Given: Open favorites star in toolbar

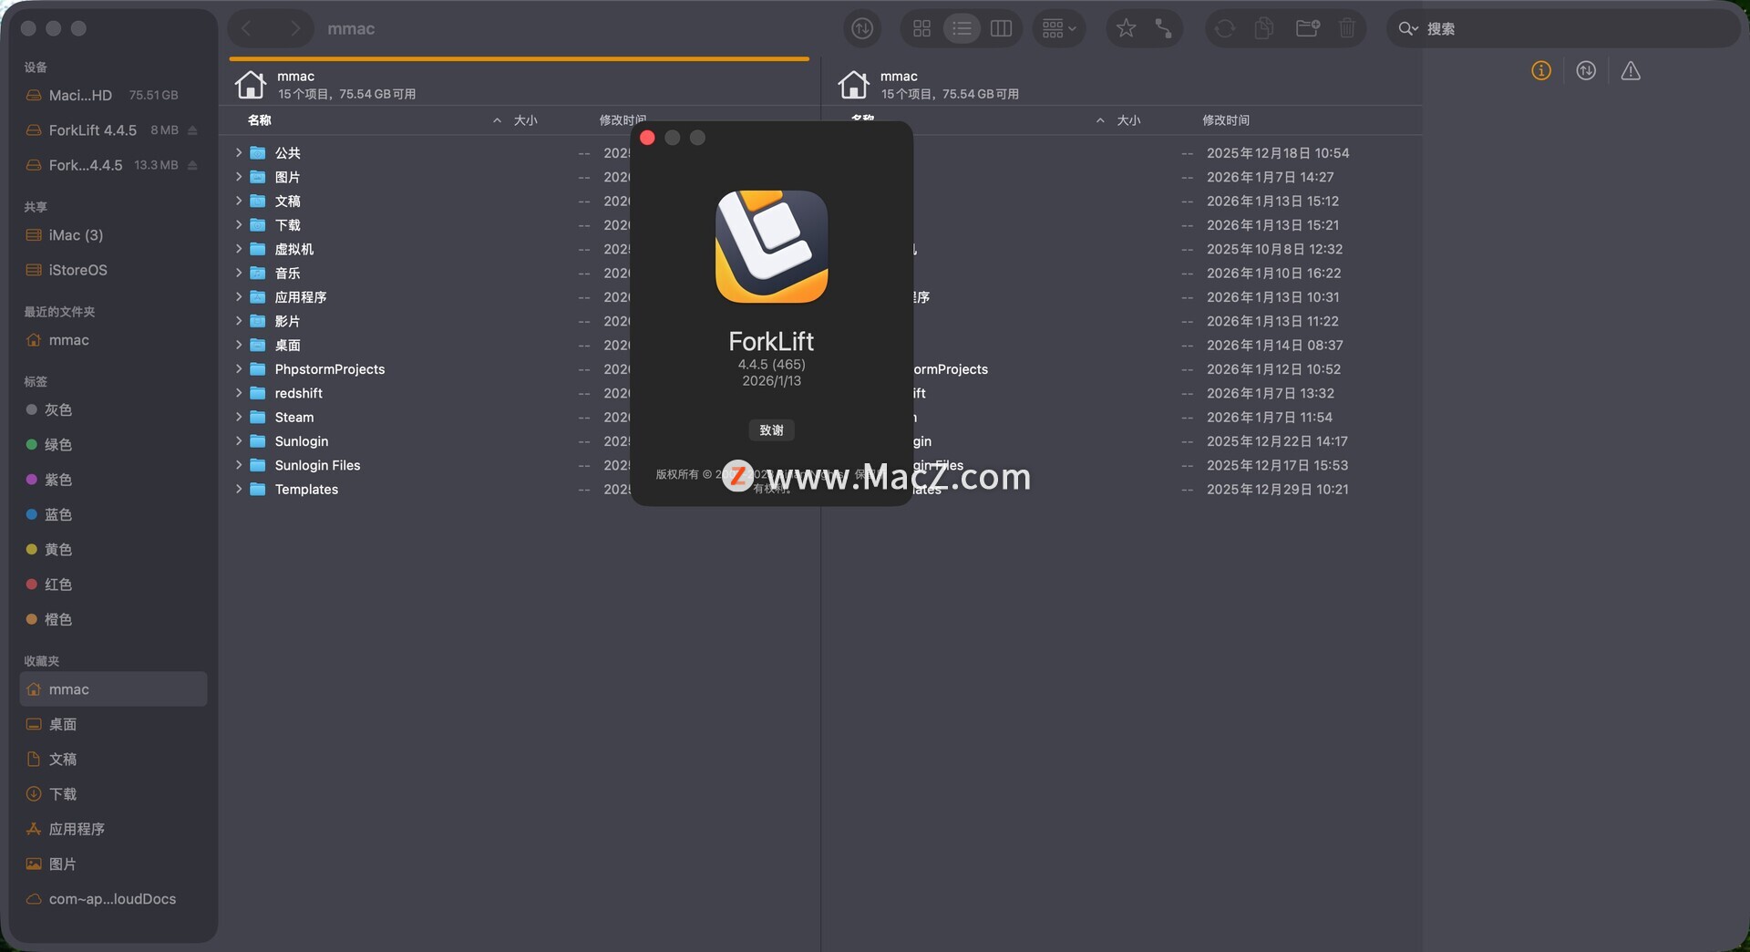Looking at the screenshot, I should coord(1126,29).
